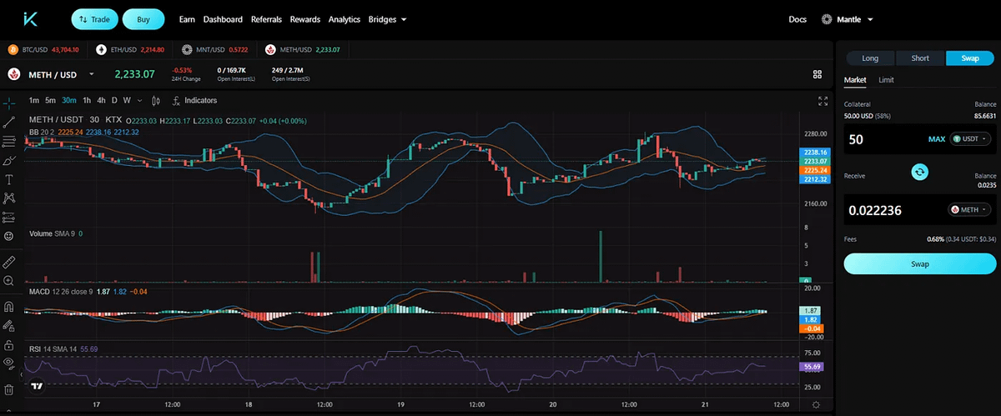The image size is (1001, 416).
Task: Open the Trade button dropdown
Action: coord(94,18)
